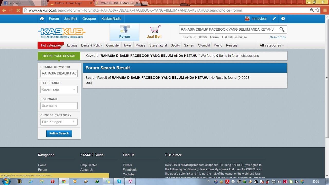
Task: Focus the Username input field
Action: (x=59, y=106)
